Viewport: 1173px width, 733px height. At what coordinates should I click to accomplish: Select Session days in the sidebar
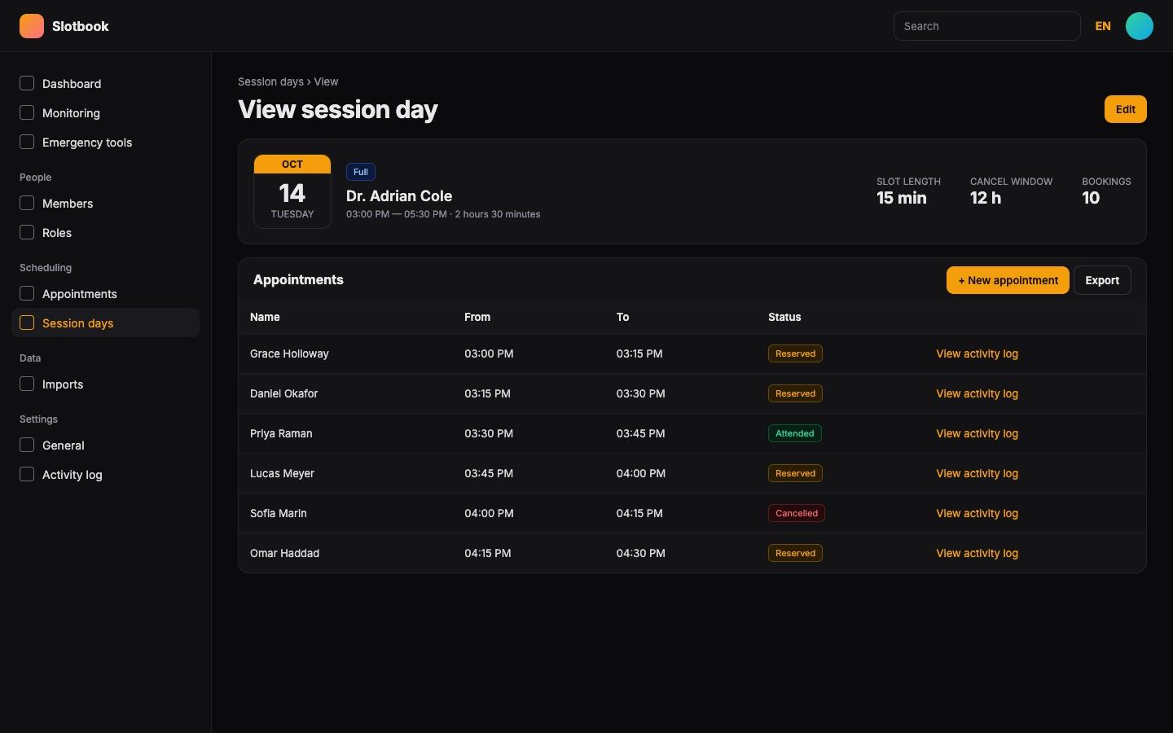coord(106,323)
